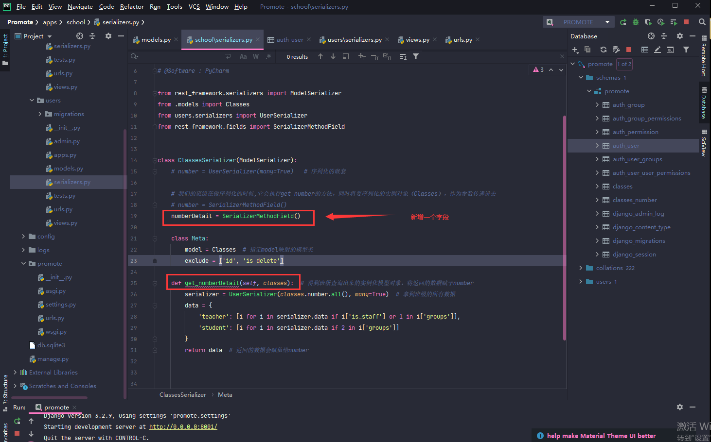
Task: Go to the next search occurrence arrow
Action: (x=333, y=56)
